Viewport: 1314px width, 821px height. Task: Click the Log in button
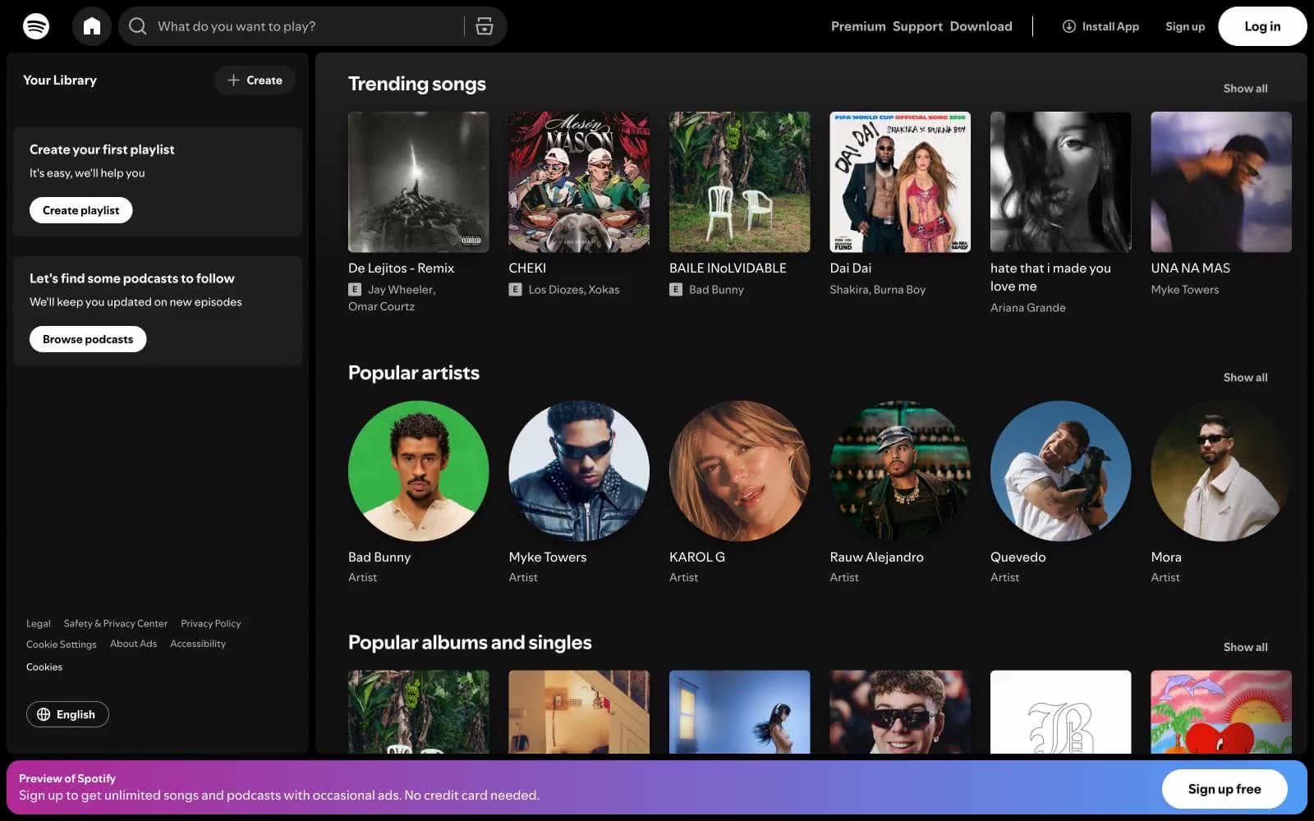click(x=1262, y=26)
